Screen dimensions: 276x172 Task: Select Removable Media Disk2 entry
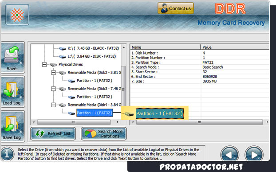(94, 72)
